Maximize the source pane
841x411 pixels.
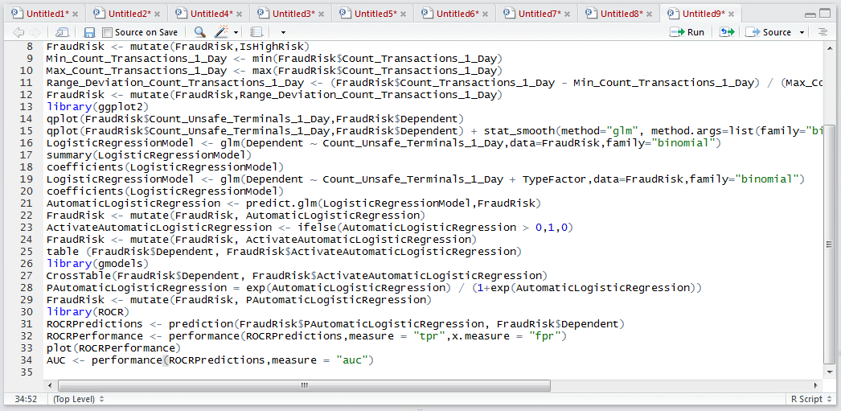point(824,14)
